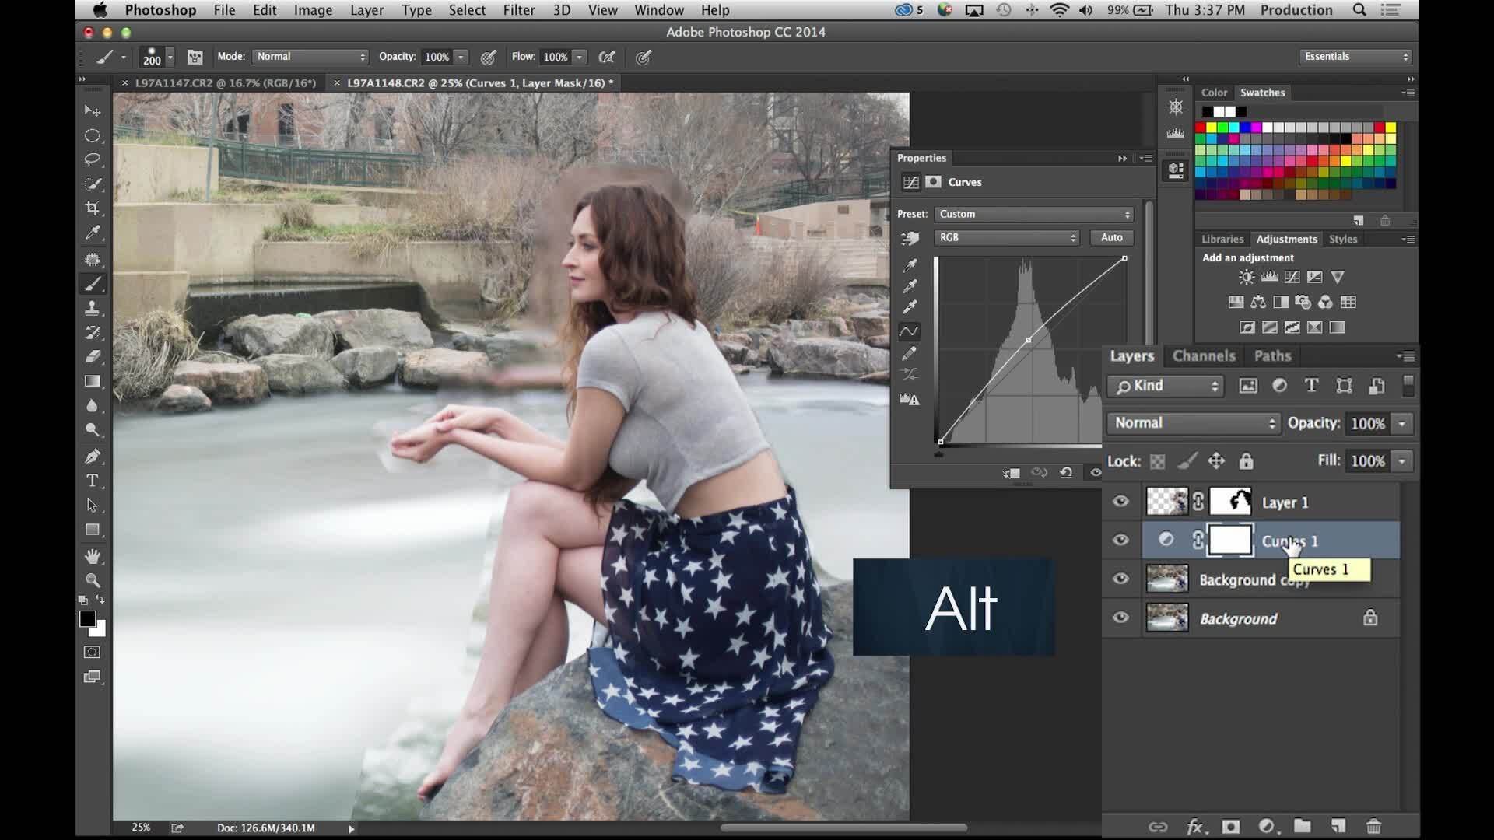Click the Auto button in Curves
Image resolution: width=1494 pixels, height=840 pixels.
[x=1111, y=238]
